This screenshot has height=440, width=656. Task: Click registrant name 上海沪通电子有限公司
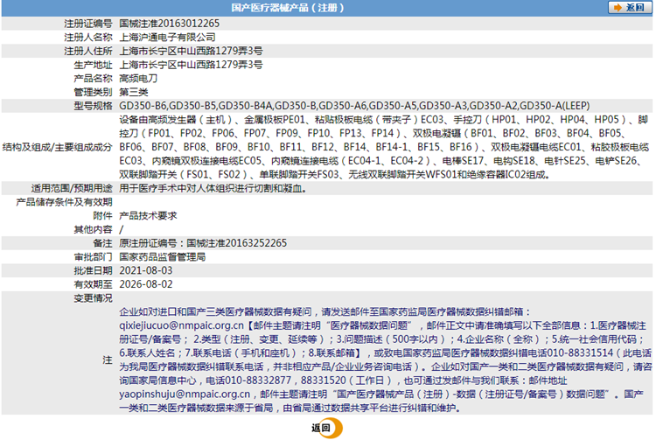pos(167,38)
